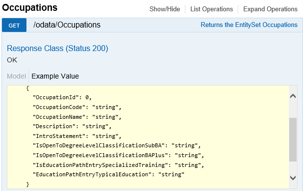Image resolution: width=303 pixels, height=191 pixels.
Task: Click the OccupationId line in example JSON
Action: pos(62,97)
